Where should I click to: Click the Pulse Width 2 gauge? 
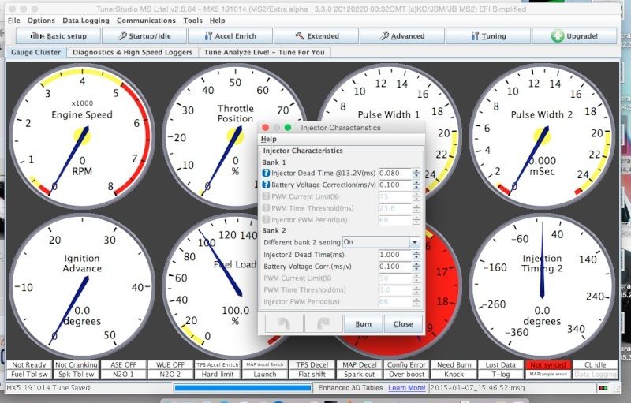[542, 136]
